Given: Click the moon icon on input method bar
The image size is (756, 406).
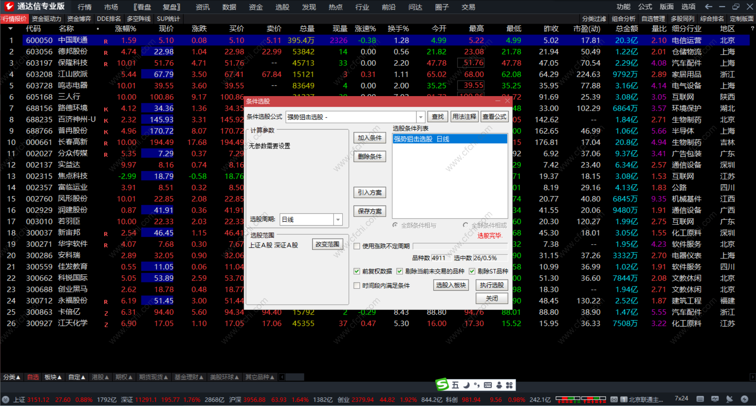Looking at the screenshot, I should [466, 385].
